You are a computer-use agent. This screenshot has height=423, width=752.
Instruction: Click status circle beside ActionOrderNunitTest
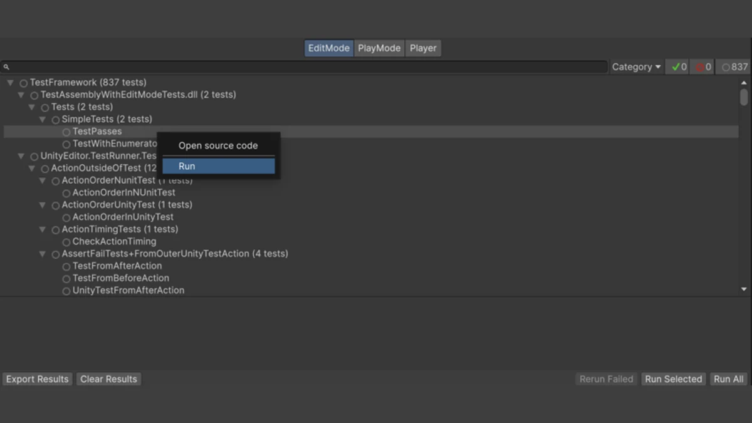coord(56,181)
